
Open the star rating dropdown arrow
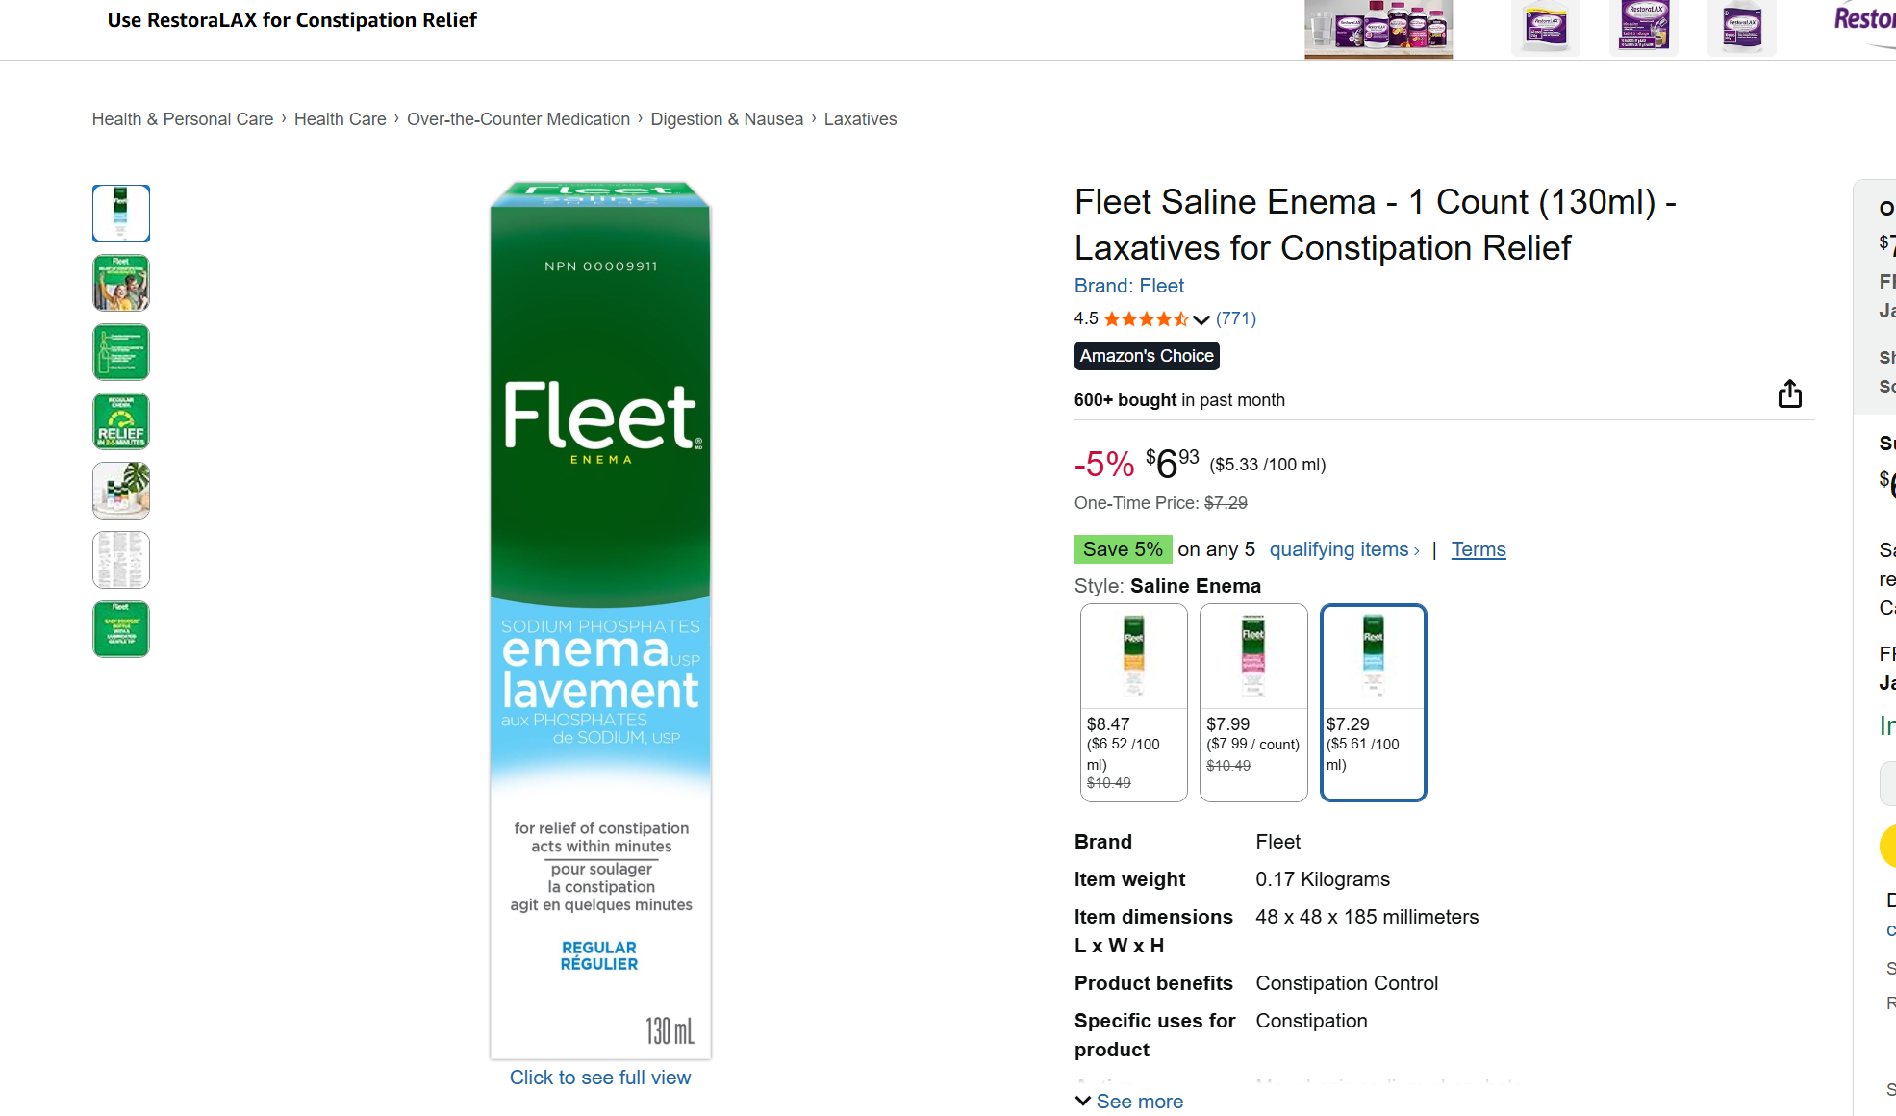1201,319
